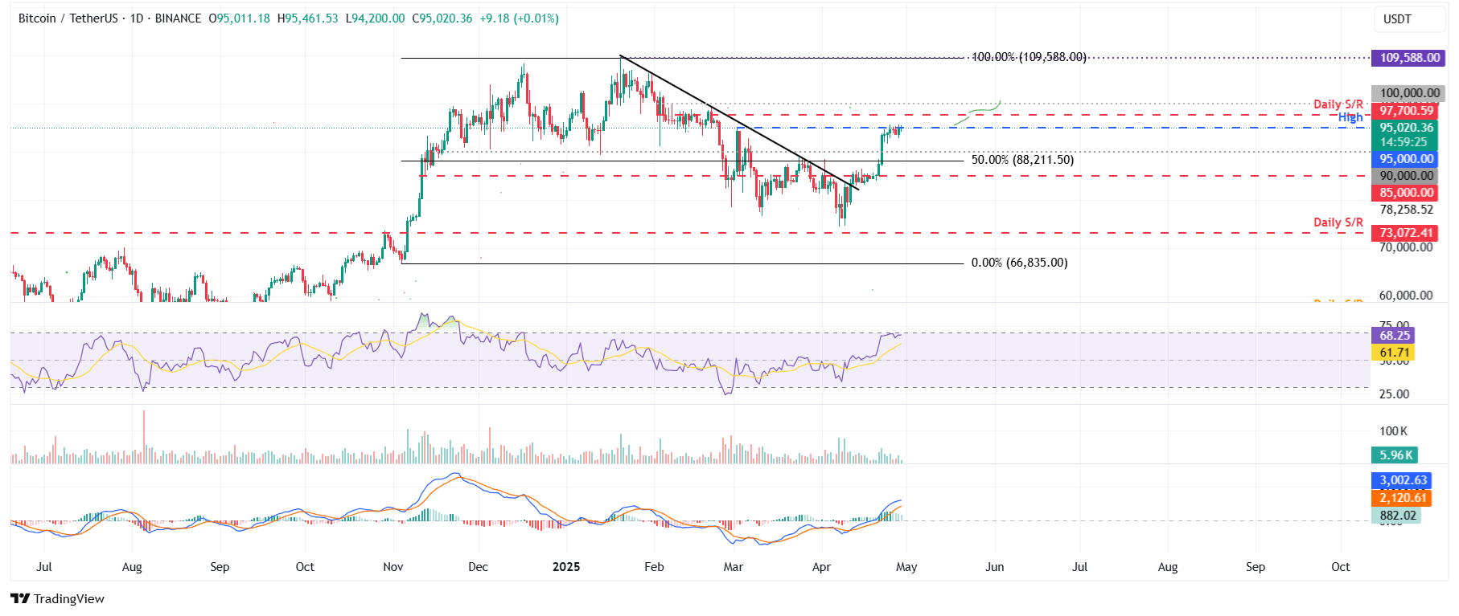Screen dimensions: 1459x616
Task: Click the purple 109,588.00 price tag
Action: 1409,58
